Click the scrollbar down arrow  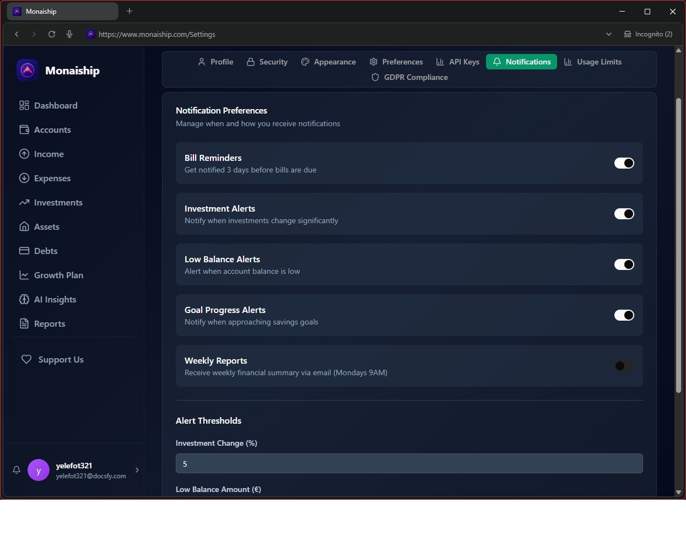(x=678, y=492)
